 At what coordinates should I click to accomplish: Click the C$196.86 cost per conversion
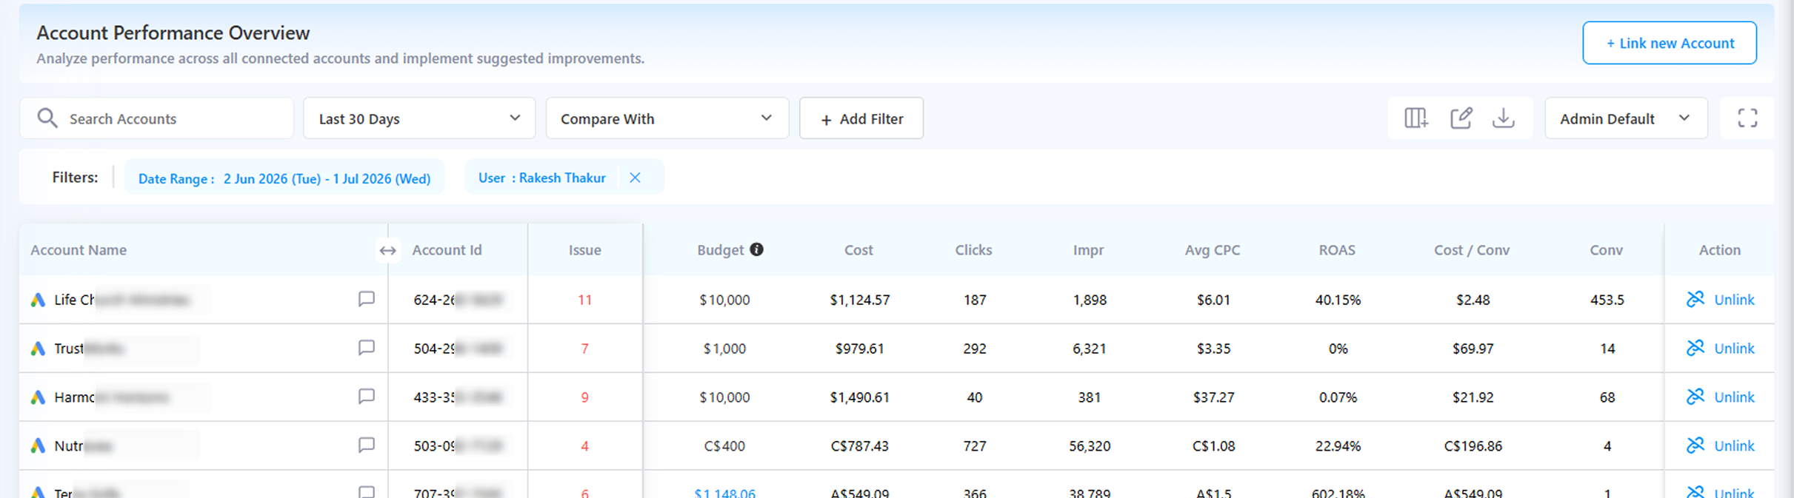click(x=1473, y=446)
